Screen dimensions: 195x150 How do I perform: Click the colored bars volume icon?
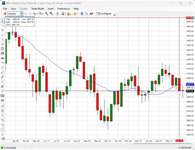[69, 14]
